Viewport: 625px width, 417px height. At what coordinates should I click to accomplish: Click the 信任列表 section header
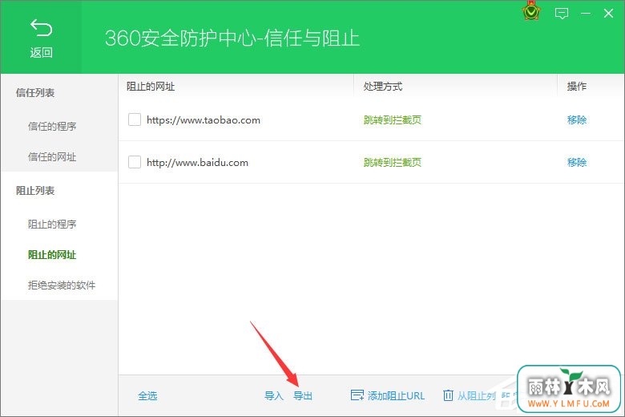(35, 93)
